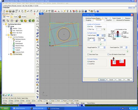Click the Undo arrow icon
The image size is (138, 110).
pyautogui.click(x=28, y=11)
